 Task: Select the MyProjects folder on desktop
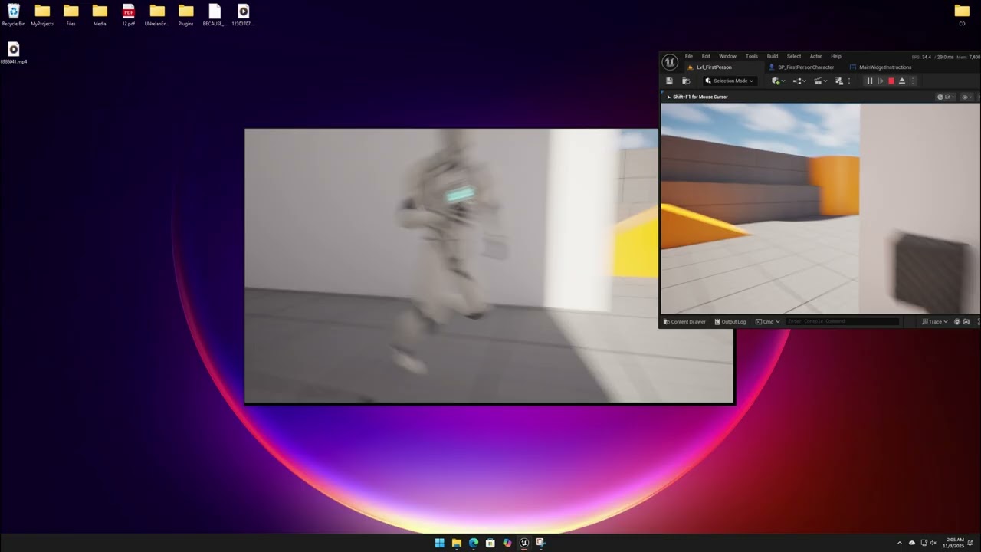click(x=42, y=15)
